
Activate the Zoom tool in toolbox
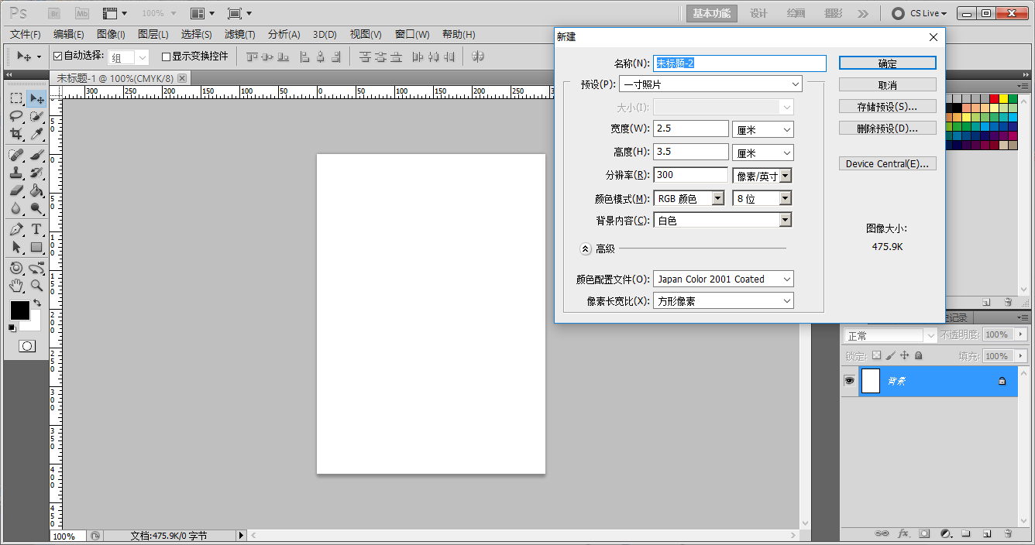click(36, 286)
